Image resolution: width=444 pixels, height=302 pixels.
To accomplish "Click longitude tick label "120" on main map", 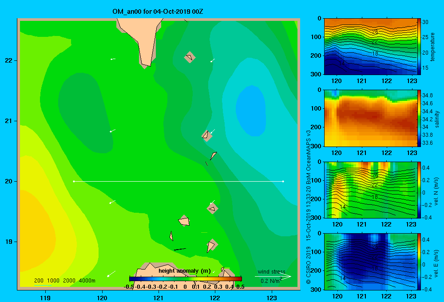I will 102,298.
